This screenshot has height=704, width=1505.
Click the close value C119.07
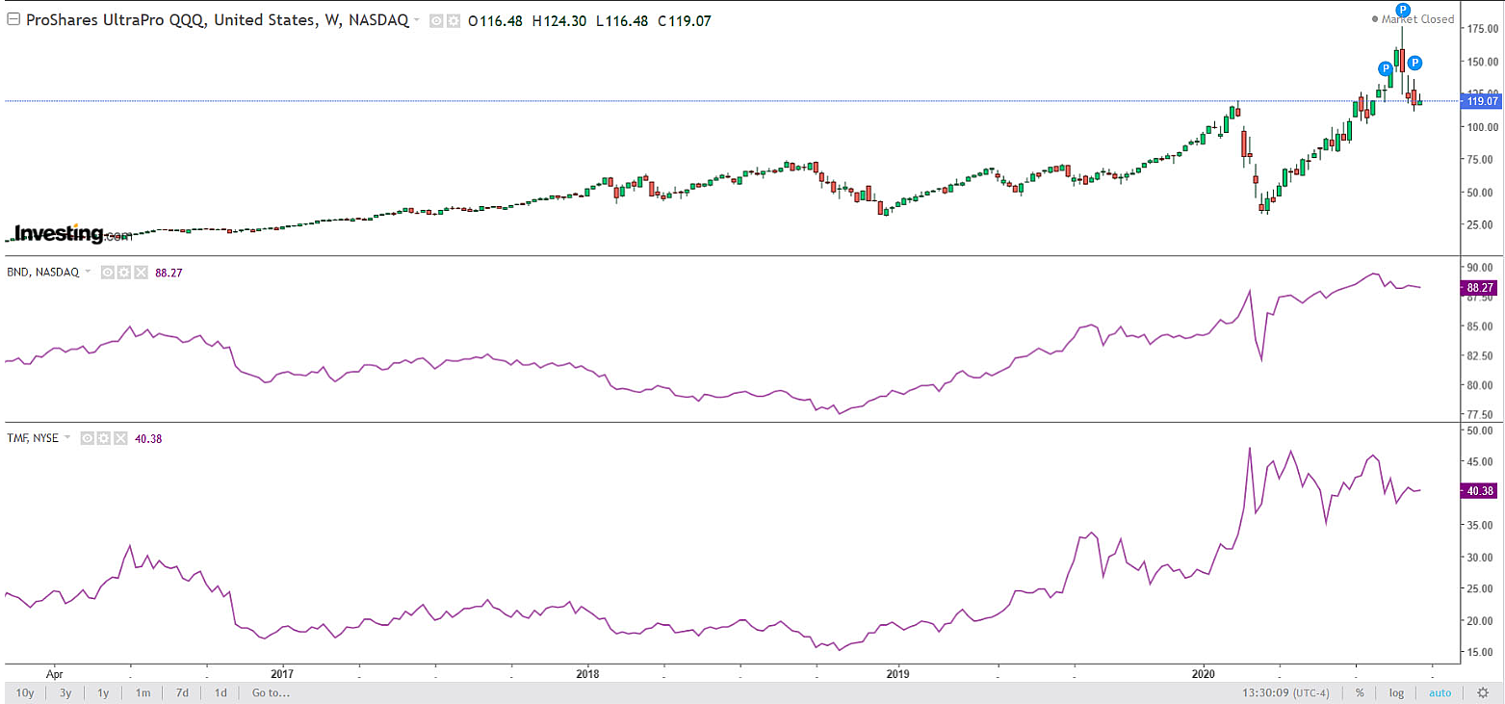pyautogui.click(x=685, y=20)
